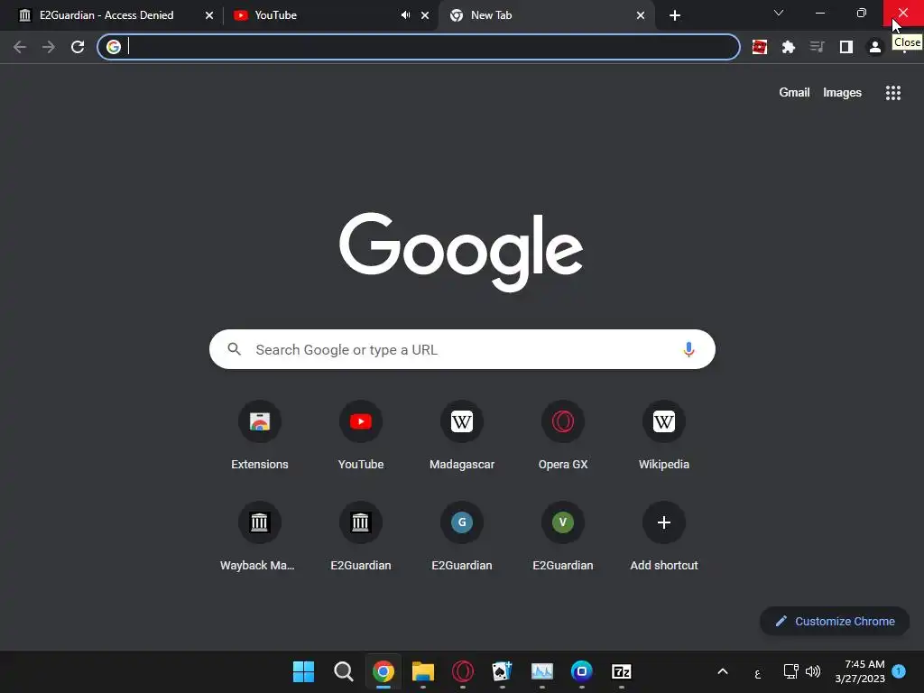Go forward to the next page
Screen dimensions: 924x693
click(x=49, y=47)
